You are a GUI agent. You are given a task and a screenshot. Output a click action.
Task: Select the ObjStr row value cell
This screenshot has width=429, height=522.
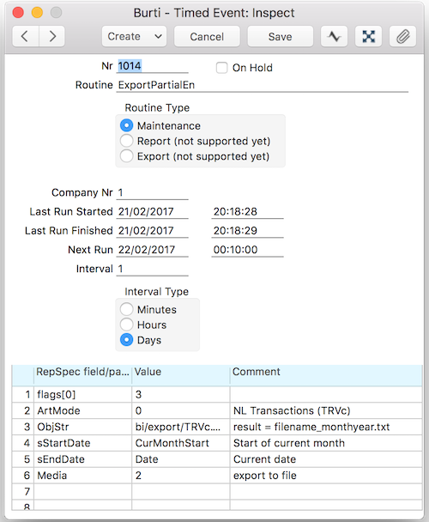click(181, 427)
